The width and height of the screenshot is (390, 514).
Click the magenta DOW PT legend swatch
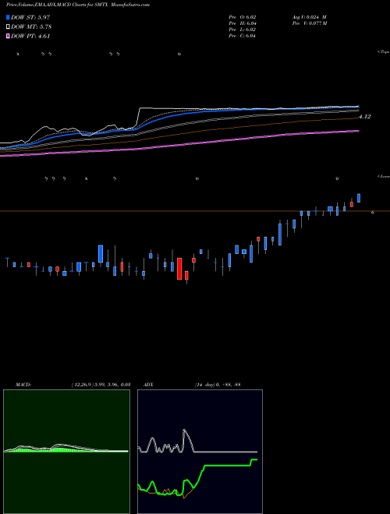(8, 37)
